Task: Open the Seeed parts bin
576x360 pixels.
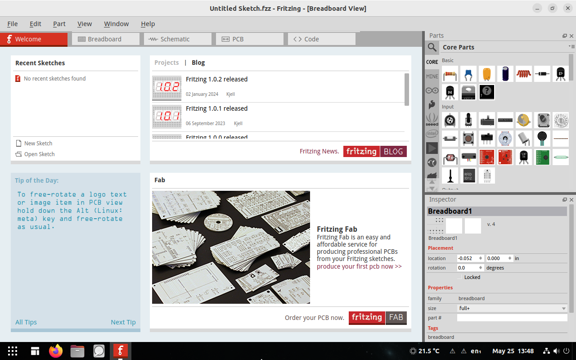Action: 432,119
